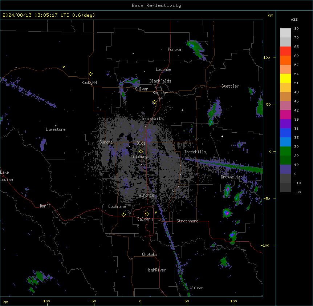Click the dBZ legend heading
The image size is (313, 306).
click(x=294, y=19)
